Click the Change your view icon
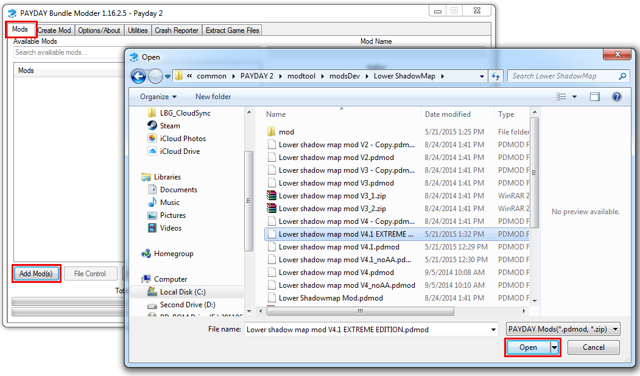Viewport: 640px width, 376px height. [561, 97]
